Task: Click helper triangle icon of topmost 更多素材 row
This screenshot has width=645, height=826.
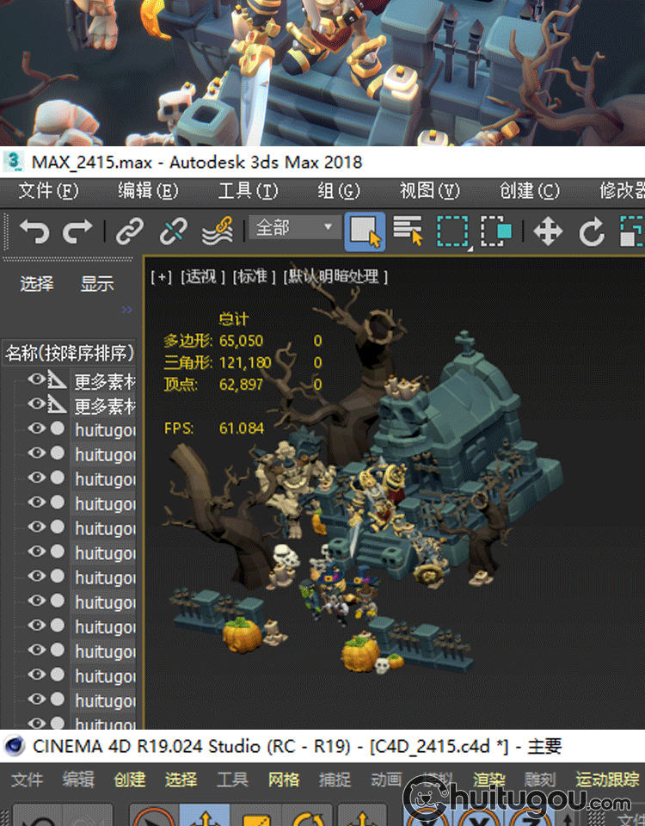Action: [x=57, y=379]
